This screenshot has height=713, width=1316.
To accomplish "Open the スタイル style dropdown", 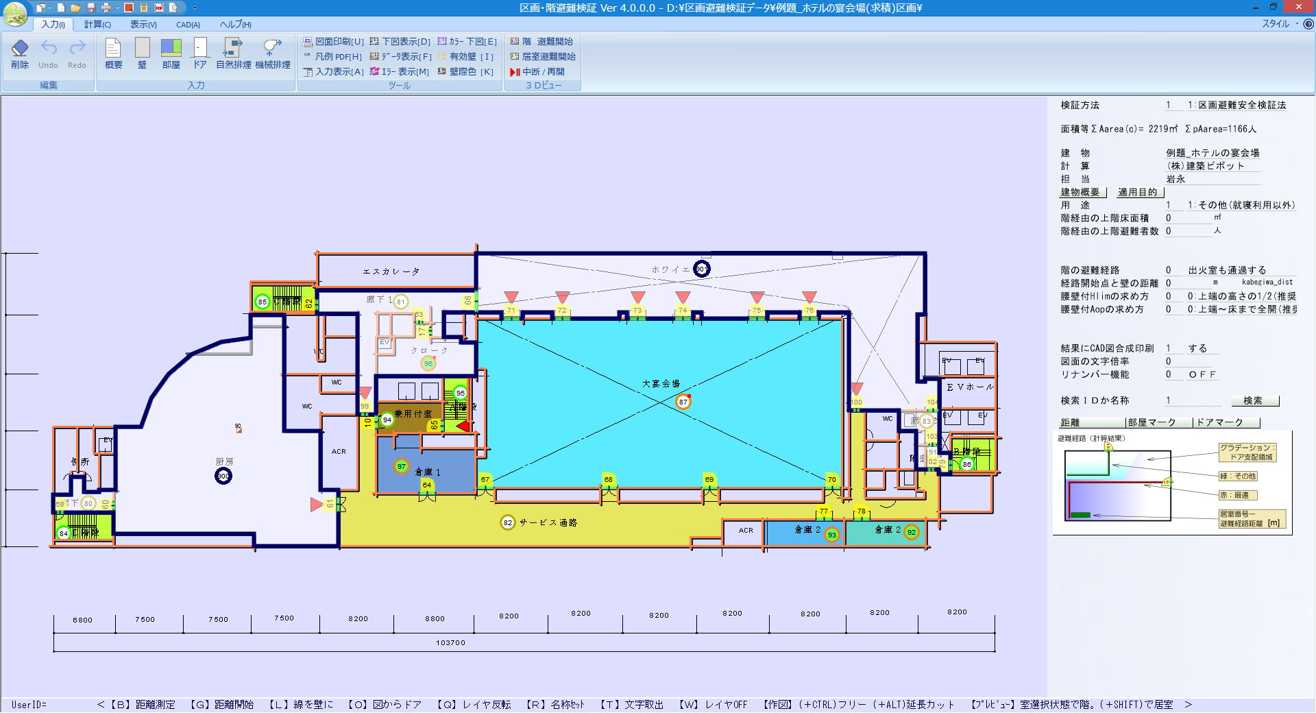I will pyautogui.click(x=1279, y=24).
